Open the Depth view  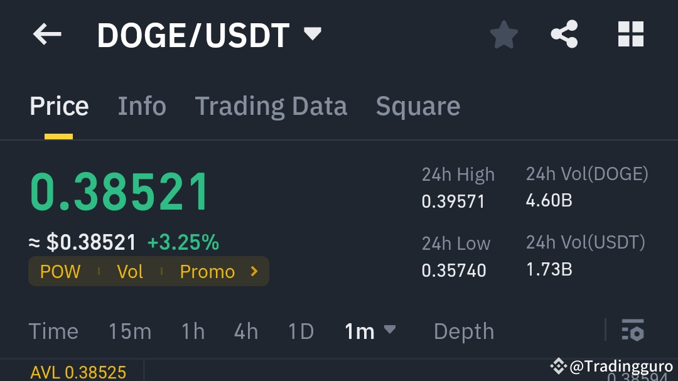click(x=463, y=331)
